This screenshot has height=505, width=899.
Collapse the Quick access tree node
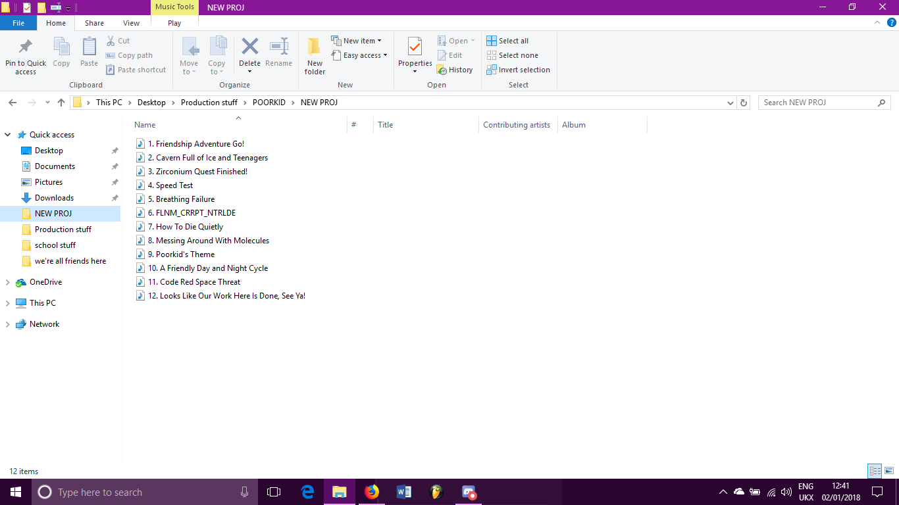[8, 135]
